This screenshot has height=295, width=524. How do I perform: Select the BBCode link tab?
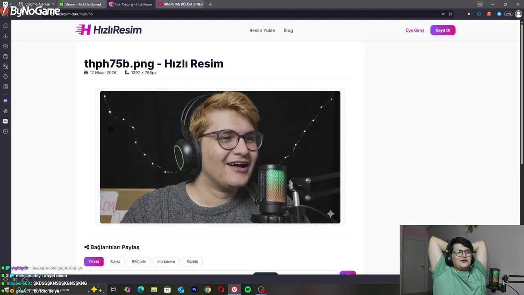click(x=139, y=261)
